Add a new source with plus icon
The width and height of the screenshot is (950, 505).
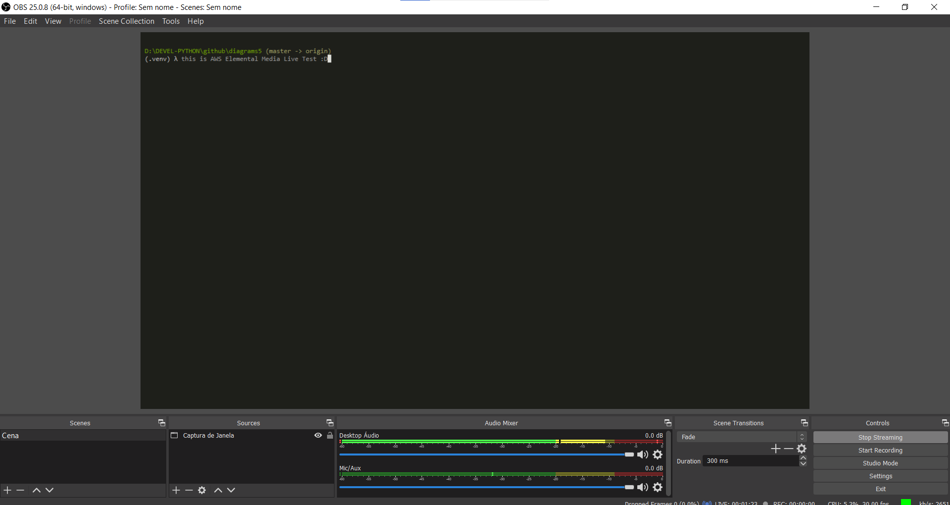176,490
